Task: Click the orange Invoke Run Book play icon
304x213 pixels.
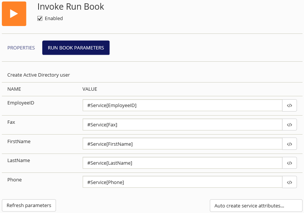Action: (x=14, y=14)
